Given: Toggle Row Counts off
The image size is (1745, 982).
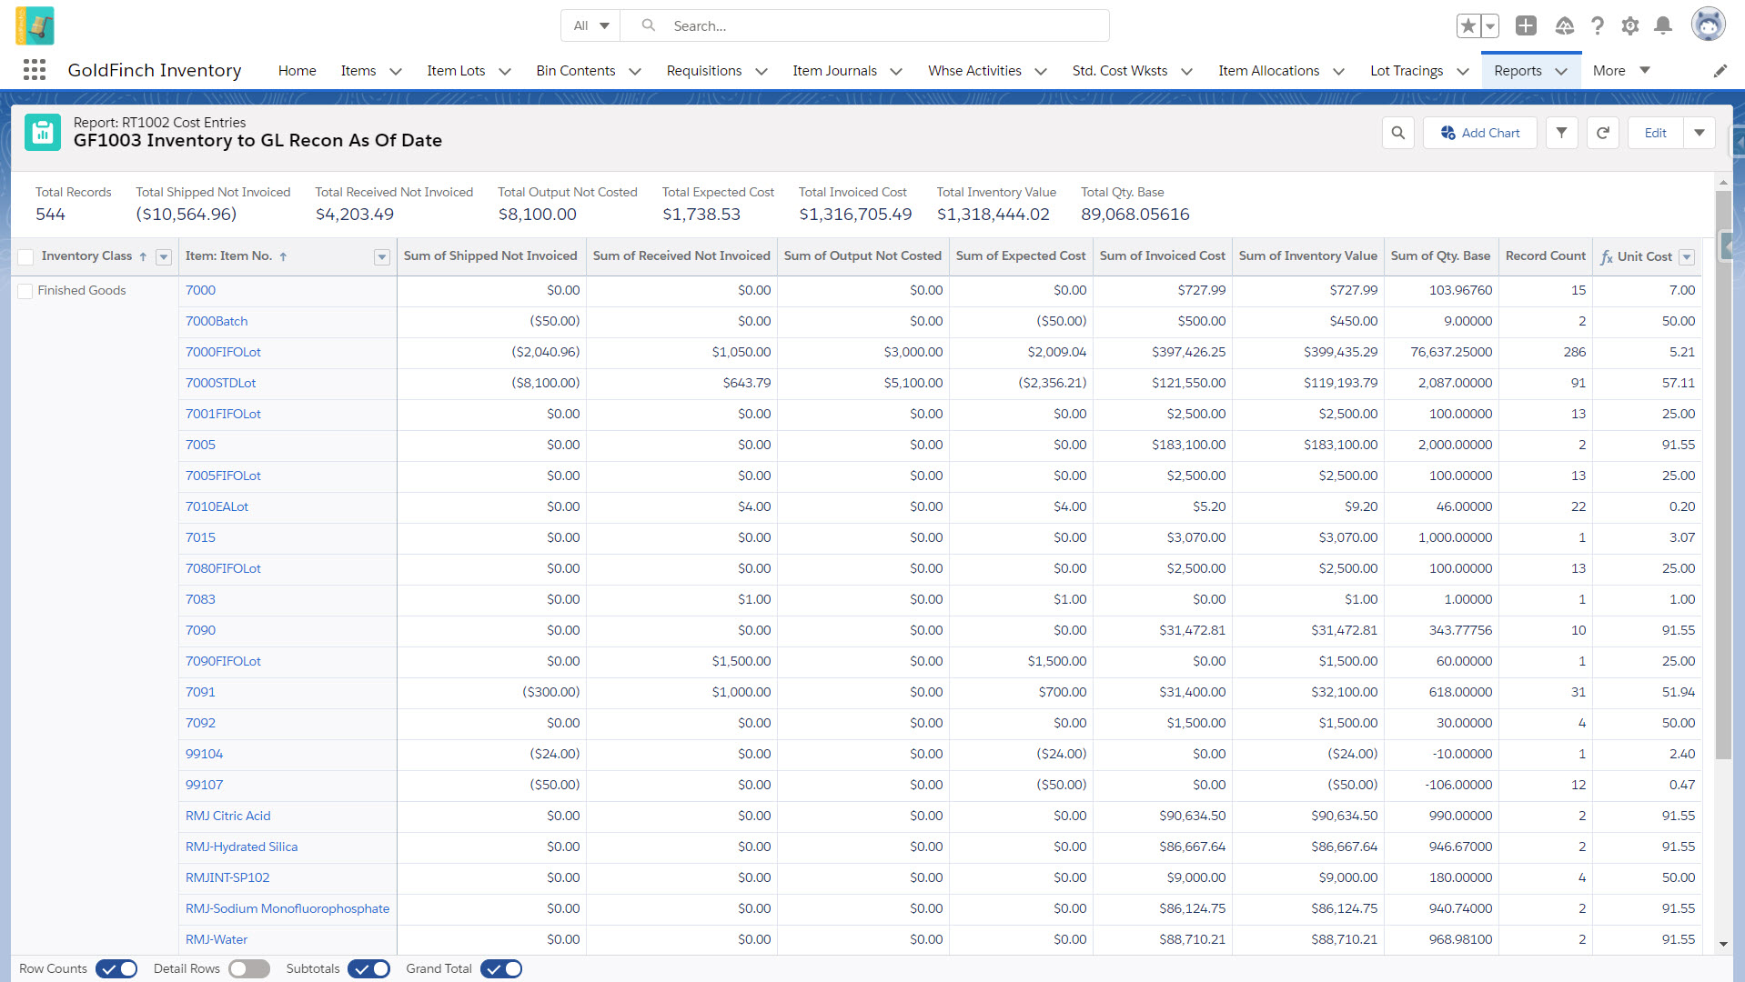Looking at the screenshot, I should (x=116, y=968).
